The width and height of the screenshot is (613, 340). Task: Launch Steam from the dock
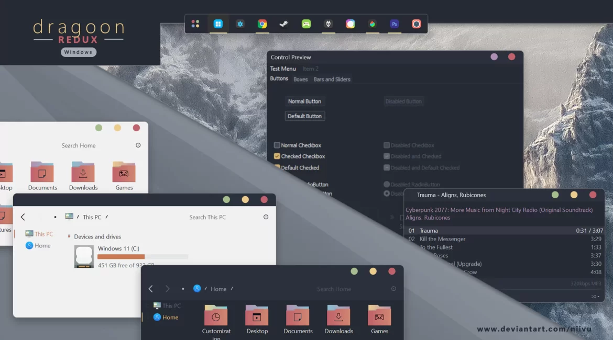(x=283, y=24)
